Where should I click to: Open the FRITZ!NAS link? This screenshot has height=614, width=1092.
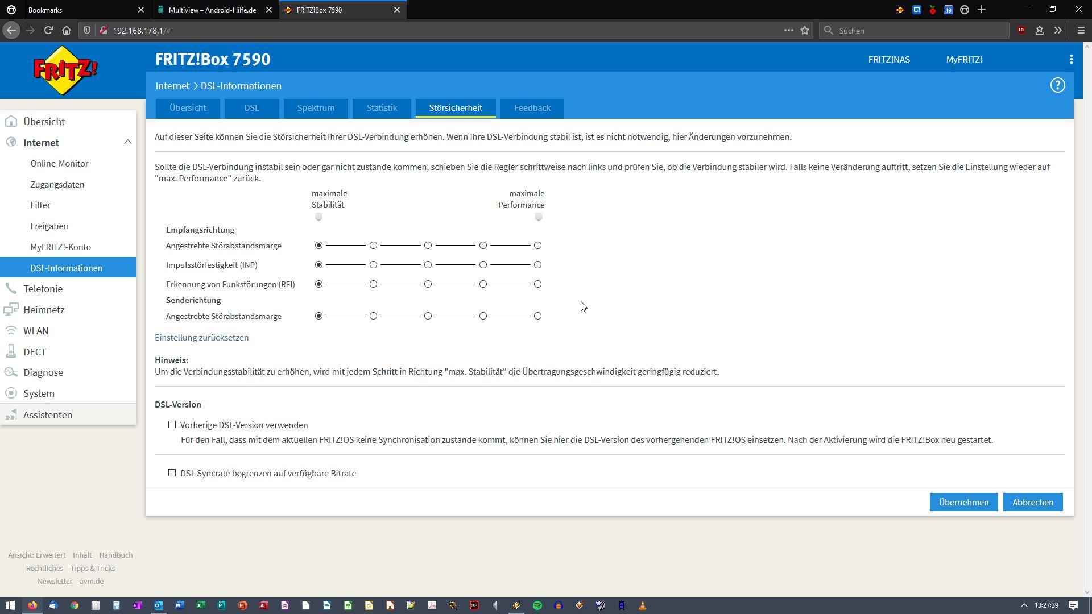[x=889, y=59]
